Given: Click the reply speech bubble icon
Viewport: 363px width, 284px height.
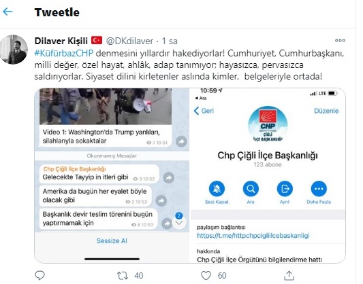Looking at the screenshot, I should point(40,275).
